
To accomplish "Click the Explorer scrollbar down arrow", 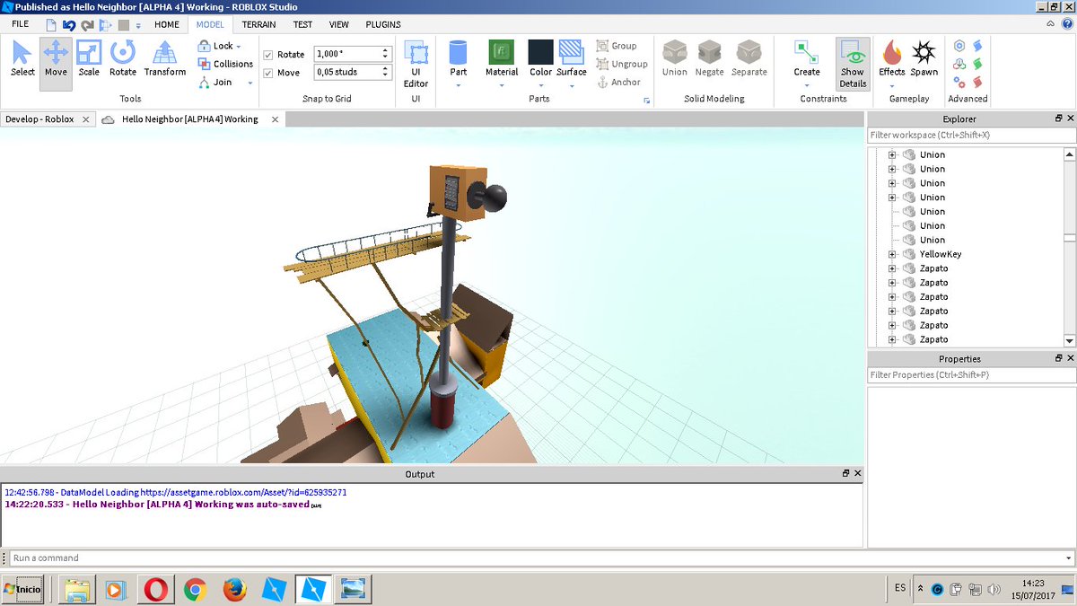I will point(1069,340).
